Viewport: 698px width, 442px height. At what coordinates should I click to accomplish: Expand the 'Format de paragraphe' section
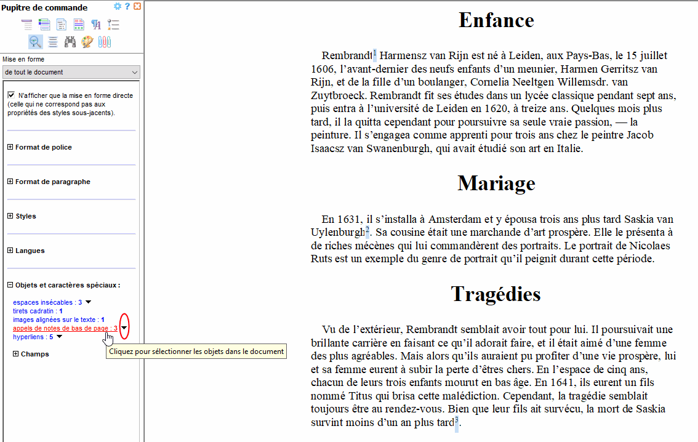point(10,182)
